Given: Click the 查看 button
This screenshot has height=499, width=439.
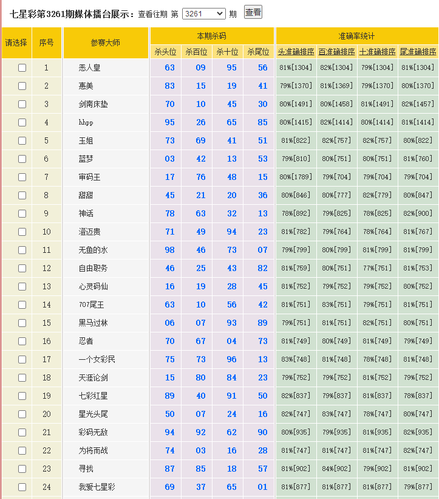Looking at the screenshot, I should tap(253, 12).
